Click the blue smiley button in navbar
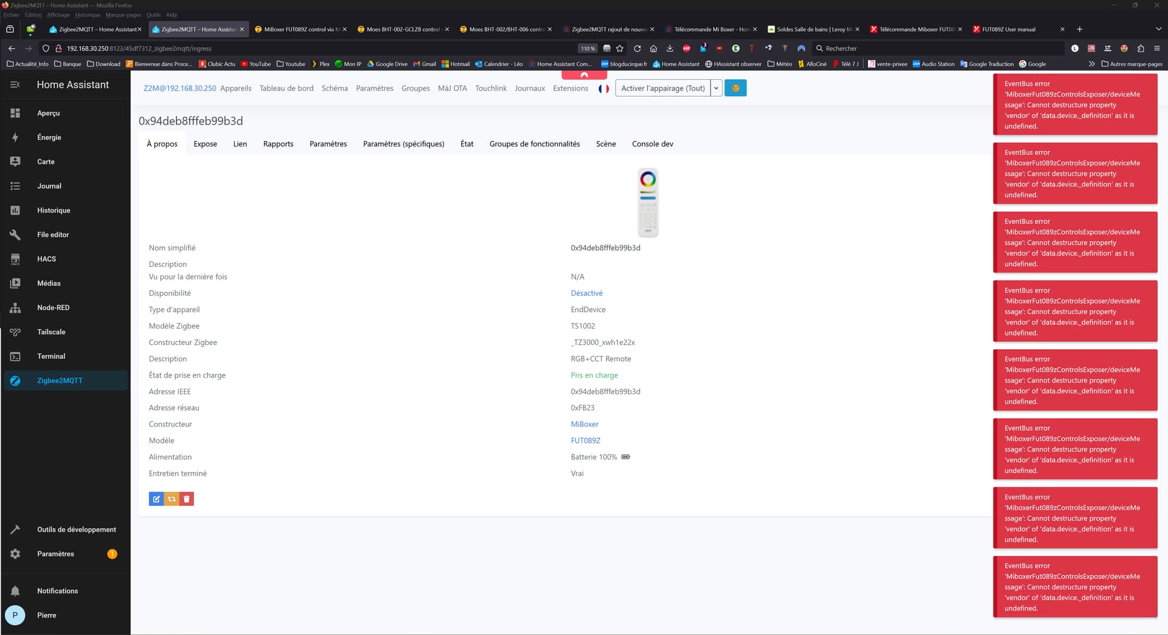The width and height of the screenshot is (1168, 635). [x=735, y=88]
